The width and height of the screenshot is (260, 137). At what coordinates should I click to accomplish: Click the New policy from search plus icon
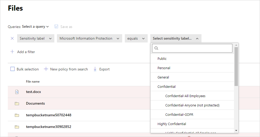[46, 69]
